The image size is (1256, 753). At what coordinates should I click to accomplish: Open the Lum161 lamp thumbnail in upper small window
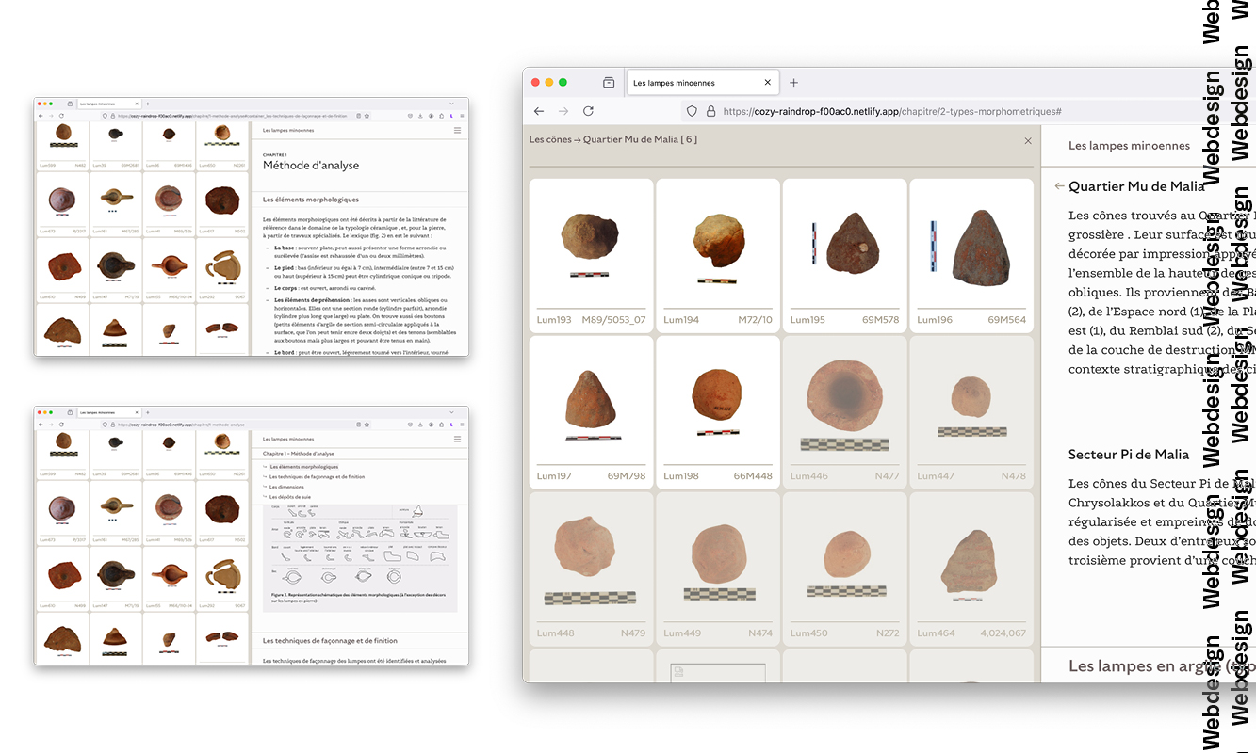(115, 203)
